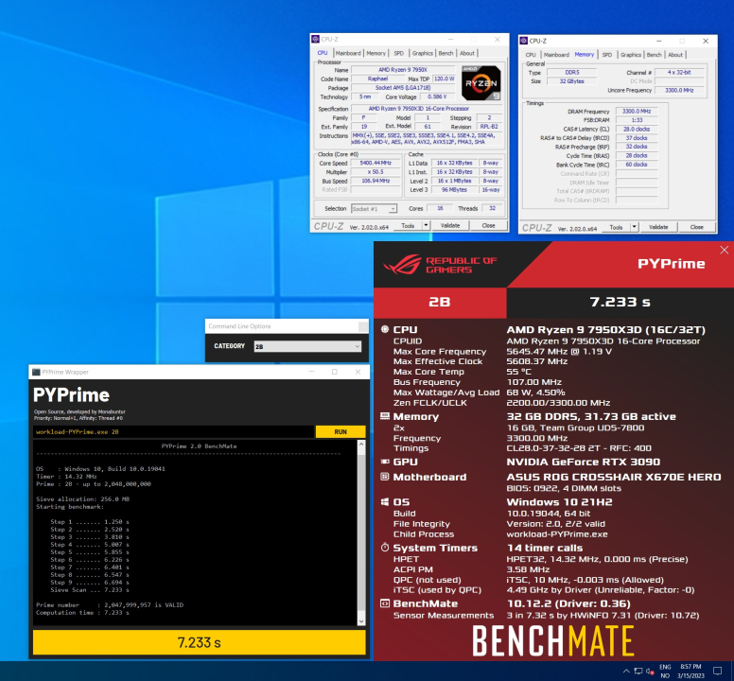Click Validate in right CPU-Z window

(658, 227)
